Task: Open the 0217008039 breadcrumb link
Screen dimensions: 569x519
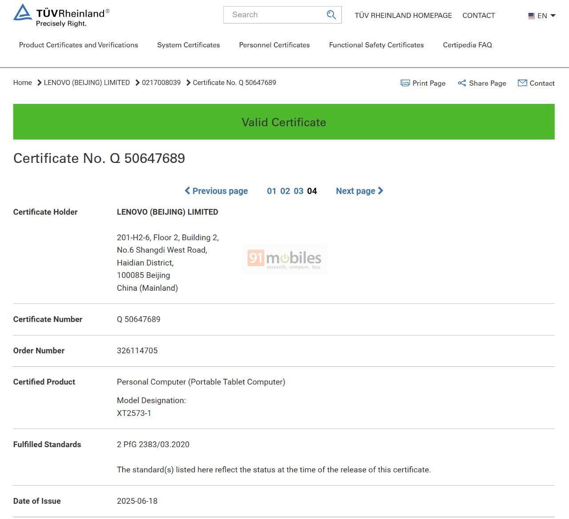Action: (x=161, y=83)
